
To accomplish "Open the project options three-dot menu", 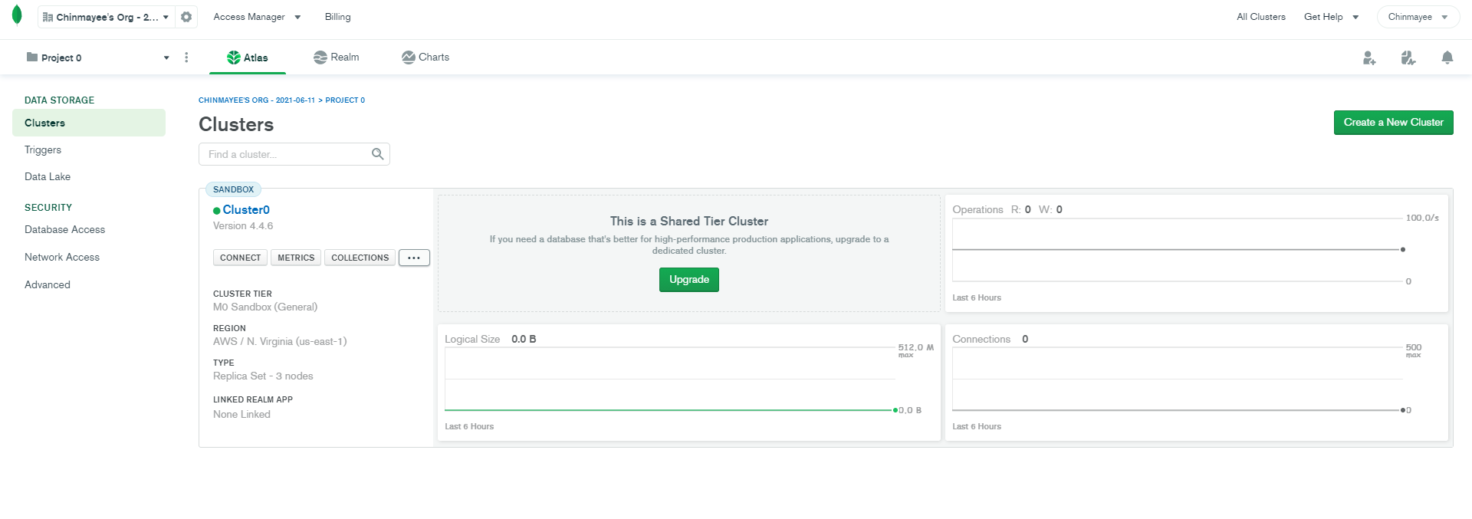I will [x=186, y=57].
